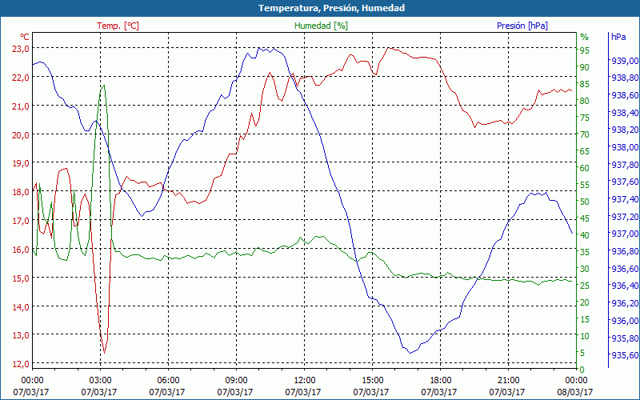Click the 55 humidity axis value

[585, 185]
